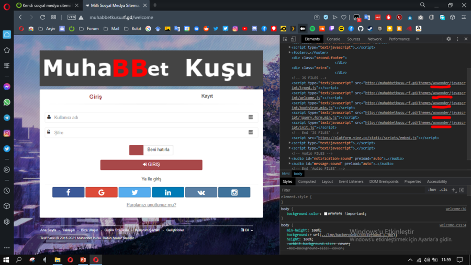Click the Şifre password field
Screen dimensions: 471x265
pos(151,132)
